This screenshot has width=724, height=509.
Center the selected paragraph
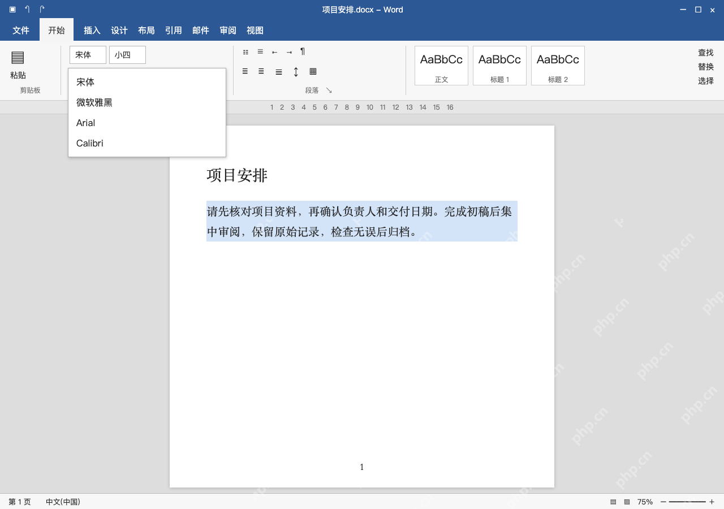point(261,71)
